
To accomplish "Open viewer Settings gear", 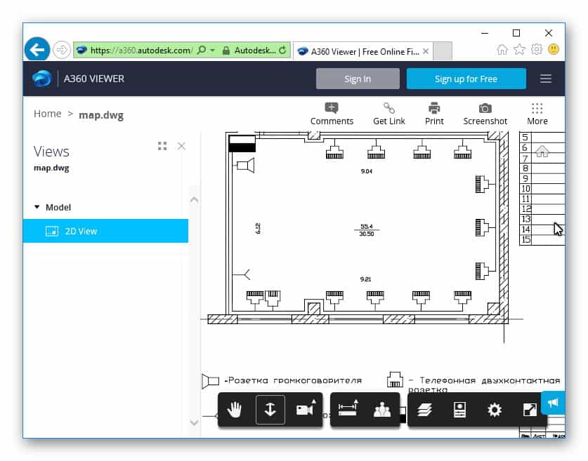I will click(495, 410).
